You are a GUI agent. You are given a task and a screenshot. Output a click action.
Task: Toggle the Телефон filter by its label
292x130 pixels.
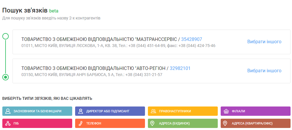(x=93, y=124)
